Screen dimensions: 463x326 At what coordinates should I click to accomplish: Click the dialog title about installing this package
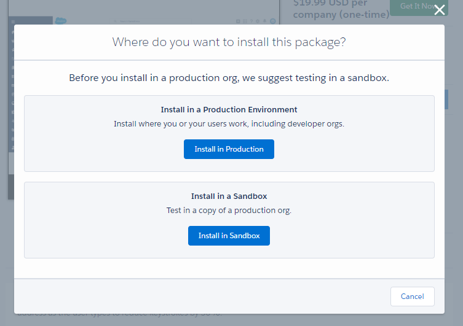click(229, 42)
